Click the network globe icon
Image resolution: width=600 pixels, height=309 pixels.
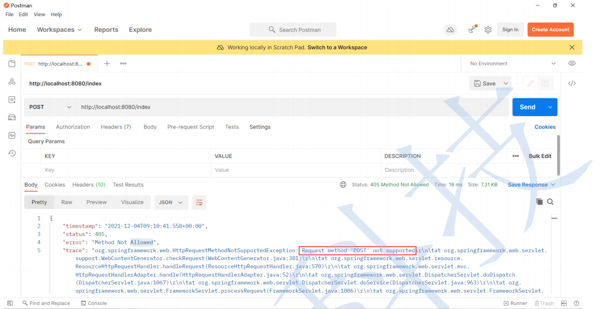(x=343, y=184)
